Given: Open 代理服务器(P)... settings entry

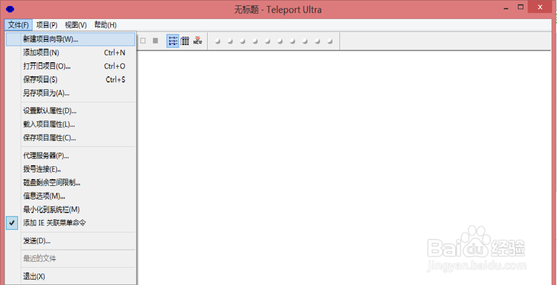Looking at the screenshot, I should [x=71, y=155].
